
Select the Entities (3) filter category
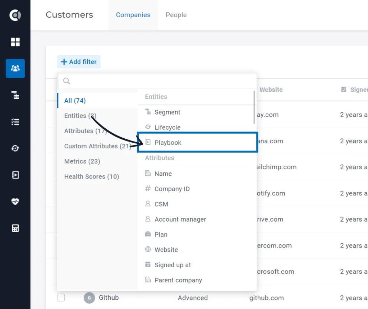pyautogui.click(x=97, y=116)
